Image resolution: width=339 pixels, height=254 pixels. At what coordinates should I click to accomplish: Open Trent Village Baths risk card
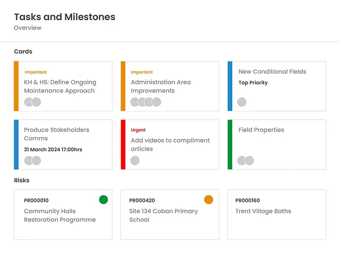tap(263, 211)
